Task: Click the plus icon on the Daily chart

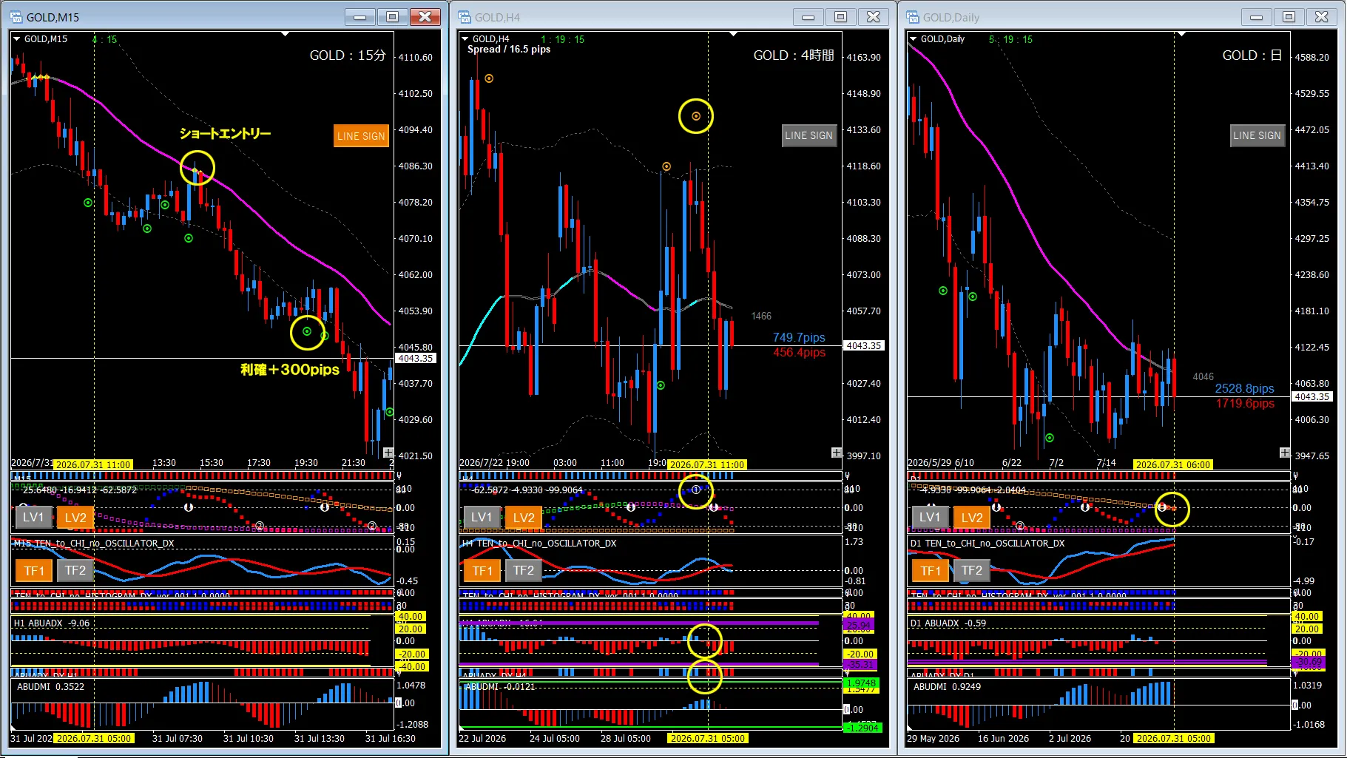Action: [x=1285, y=453]
